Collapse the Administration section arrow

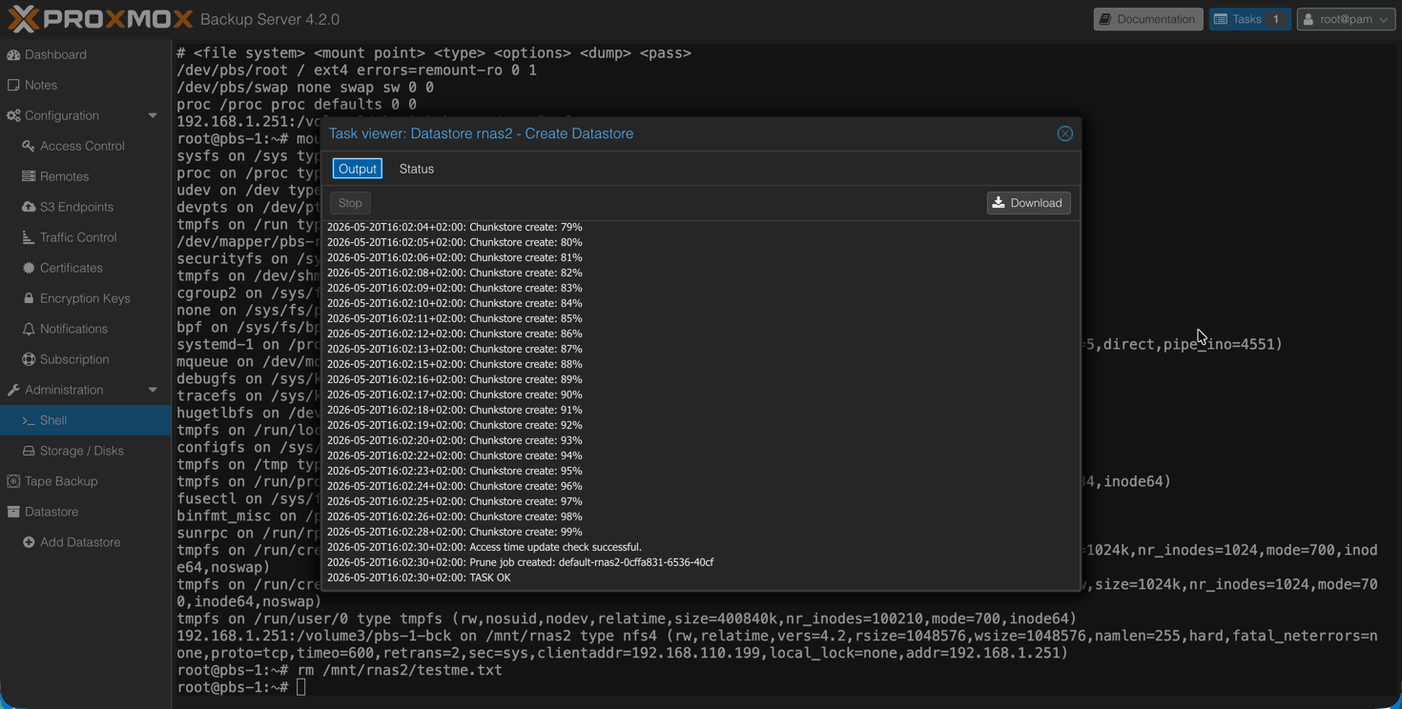pyautogui.click(x=153, y=390)
